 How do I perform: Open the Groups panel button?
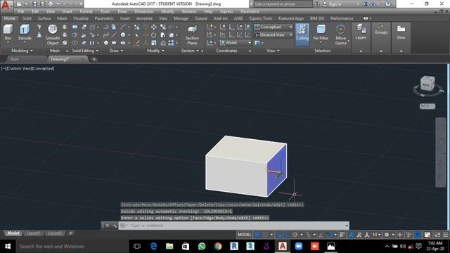pyautogui.click(x=381, y=30)
